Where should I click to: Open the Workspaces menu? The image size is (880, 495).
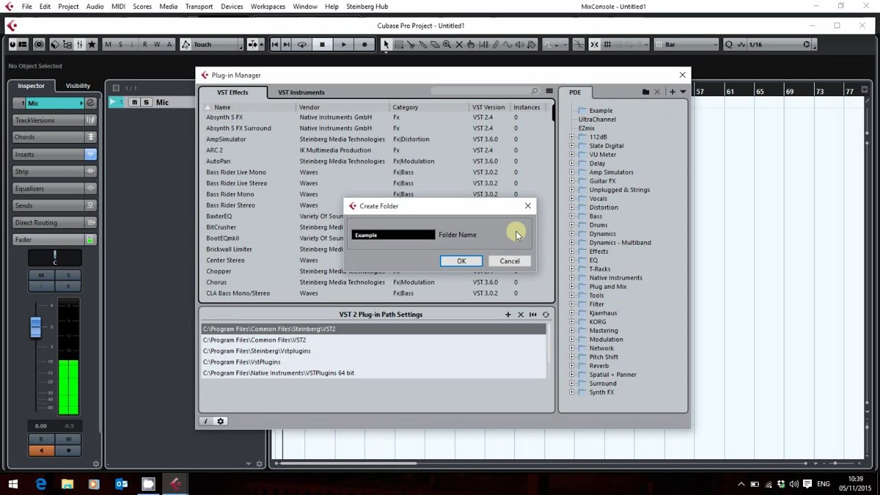(268, 6)
